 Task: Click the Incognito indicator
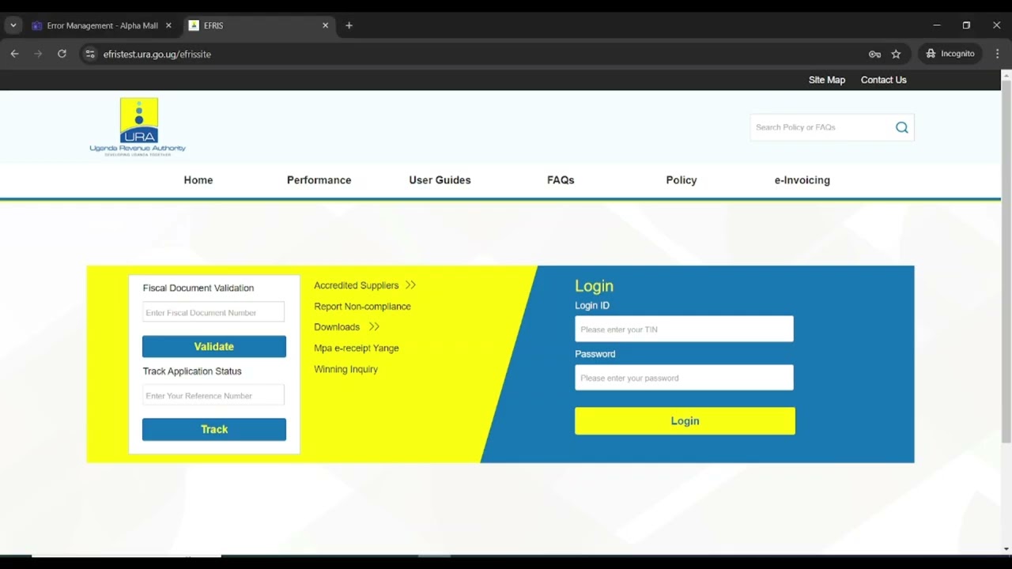pos(950,54)
